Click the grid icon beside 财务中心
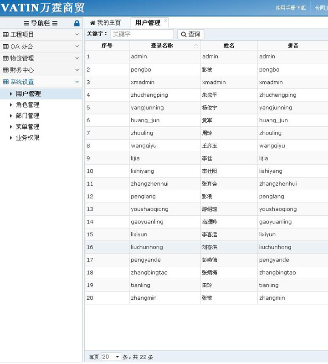Viewport: 328px width, 364px height. click(5, 70)
